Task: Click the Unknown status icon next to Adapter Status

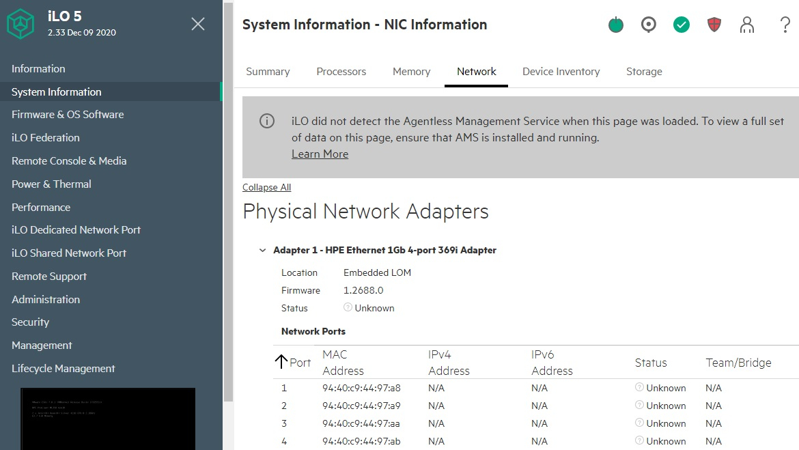Action: point(348,308)
